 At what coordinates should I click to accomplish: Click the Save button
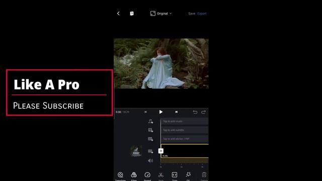point(192,14)
